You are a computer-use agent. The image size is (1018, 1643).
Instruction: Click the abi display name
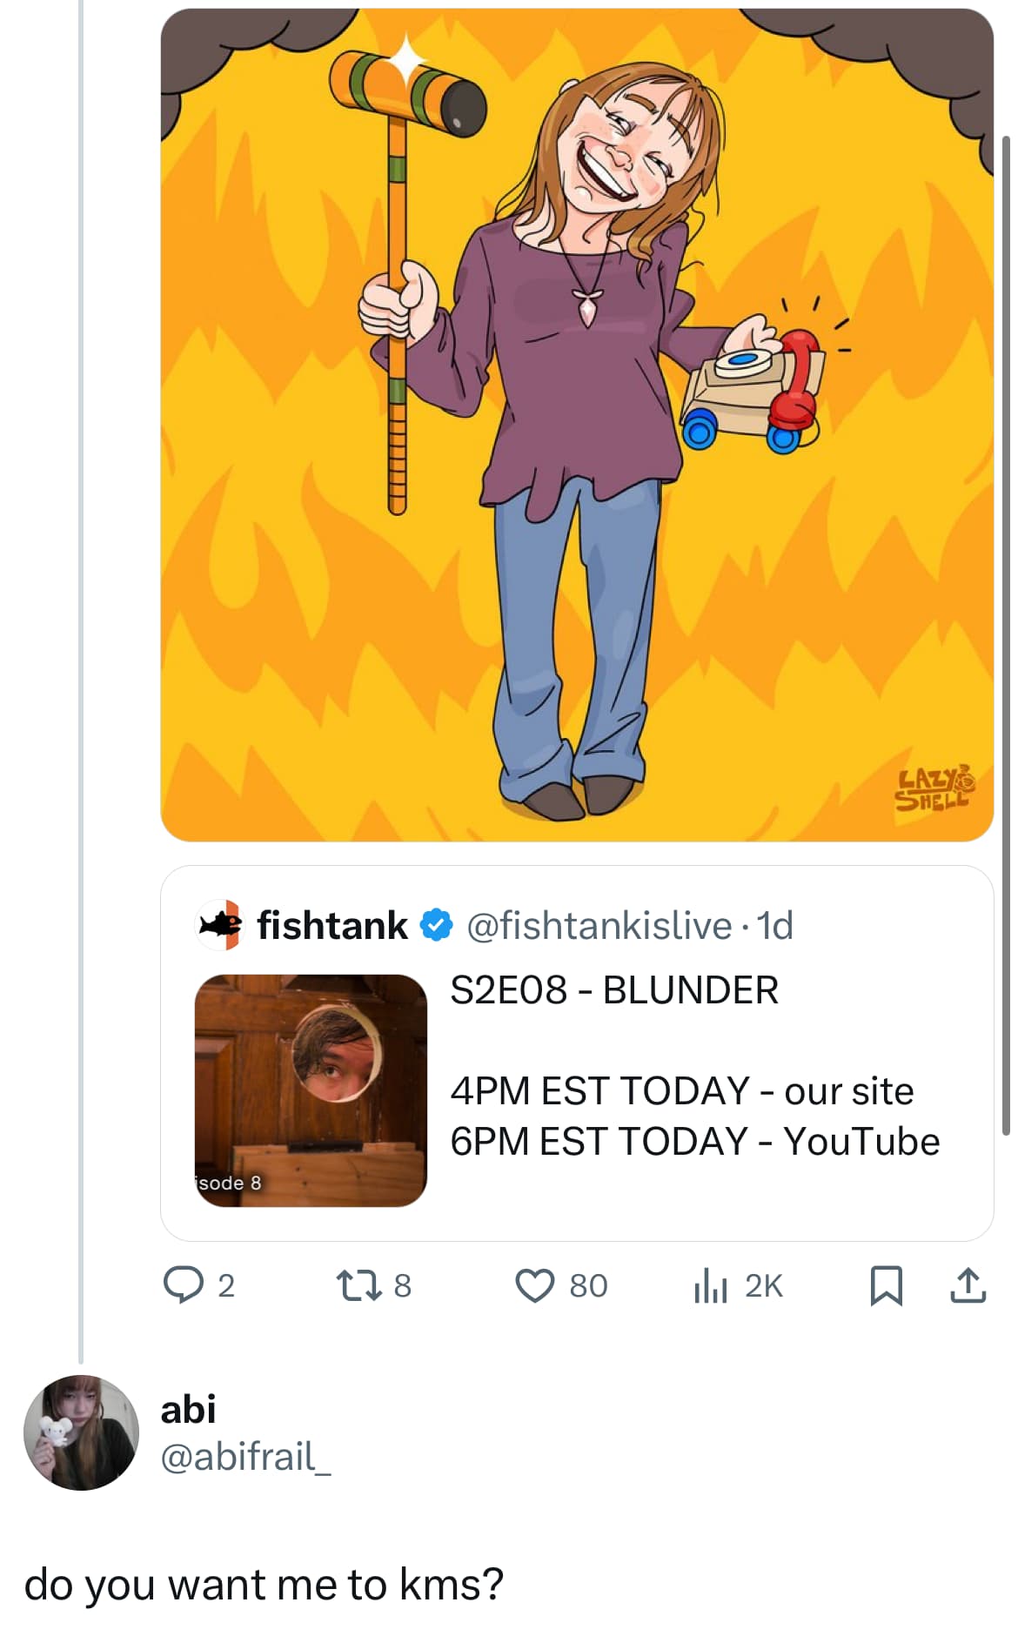pyautogui.click(x=188, y=1409)
